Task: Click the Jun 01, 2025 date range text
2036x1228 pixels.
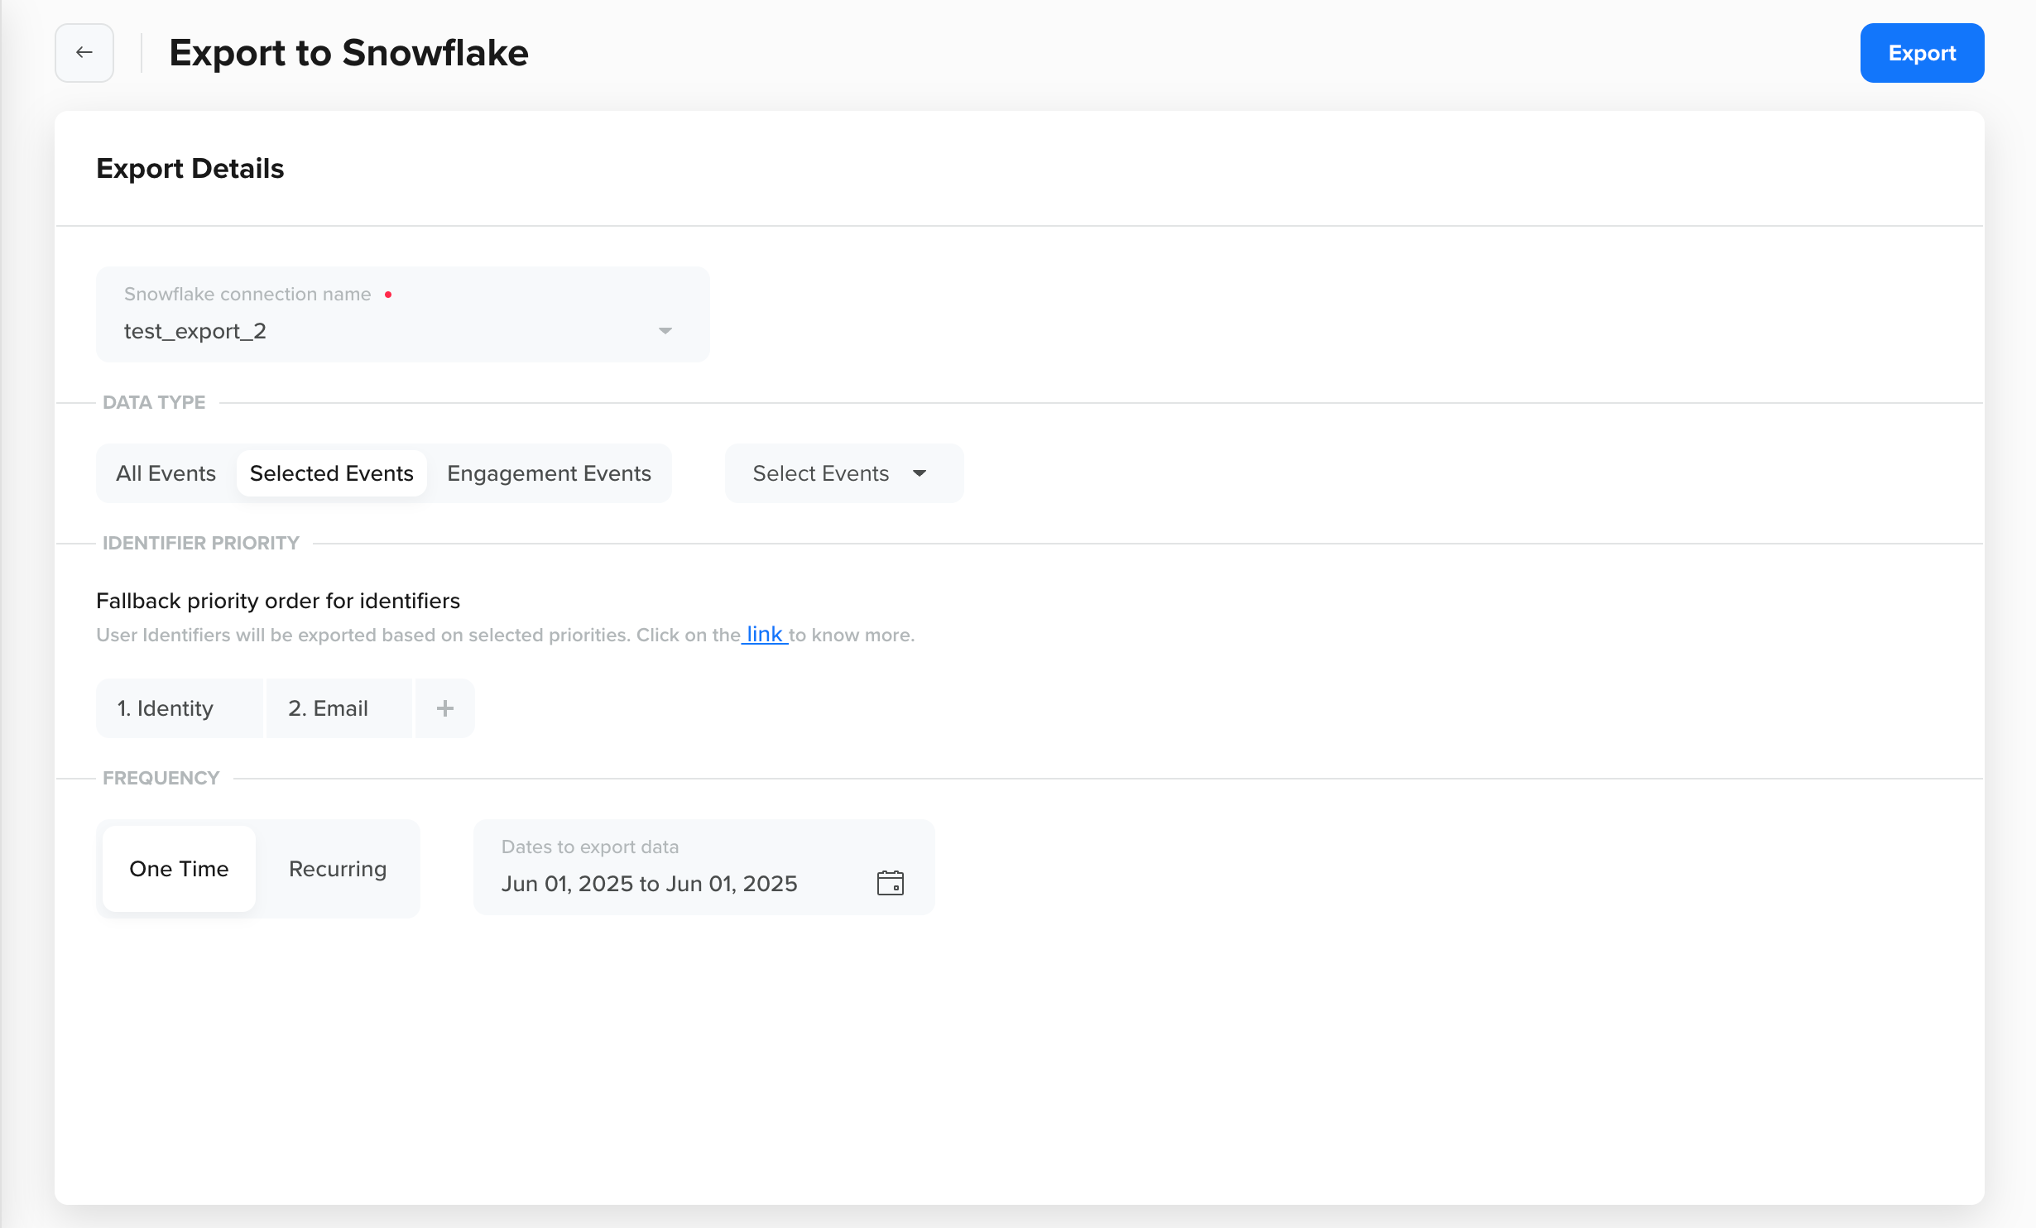Action: pos(649,884)
